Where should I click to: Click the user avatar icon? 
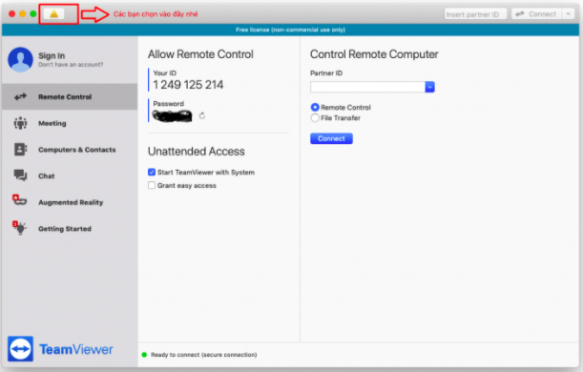pyautogui.click(x=20, y=59)
